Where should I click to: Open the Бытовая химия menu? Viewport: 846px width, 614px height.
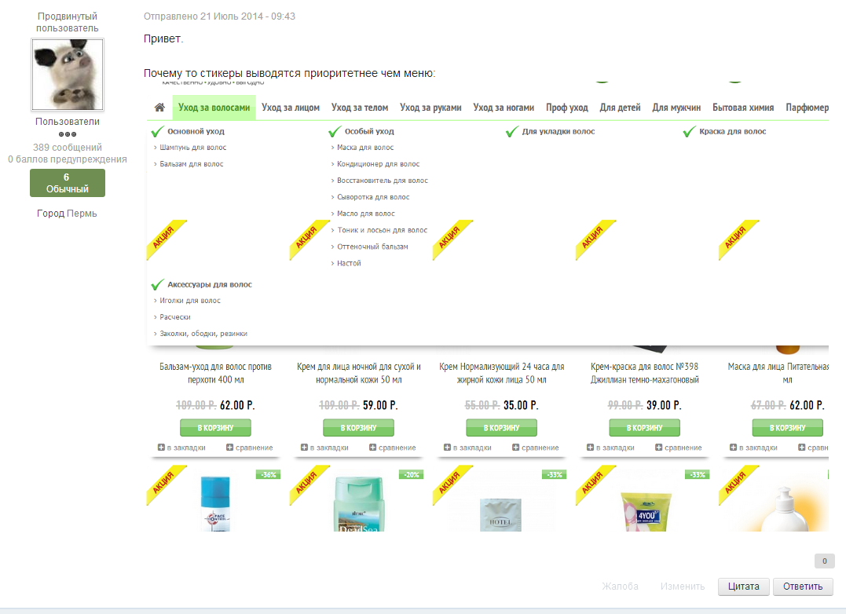tap(743, 108)
